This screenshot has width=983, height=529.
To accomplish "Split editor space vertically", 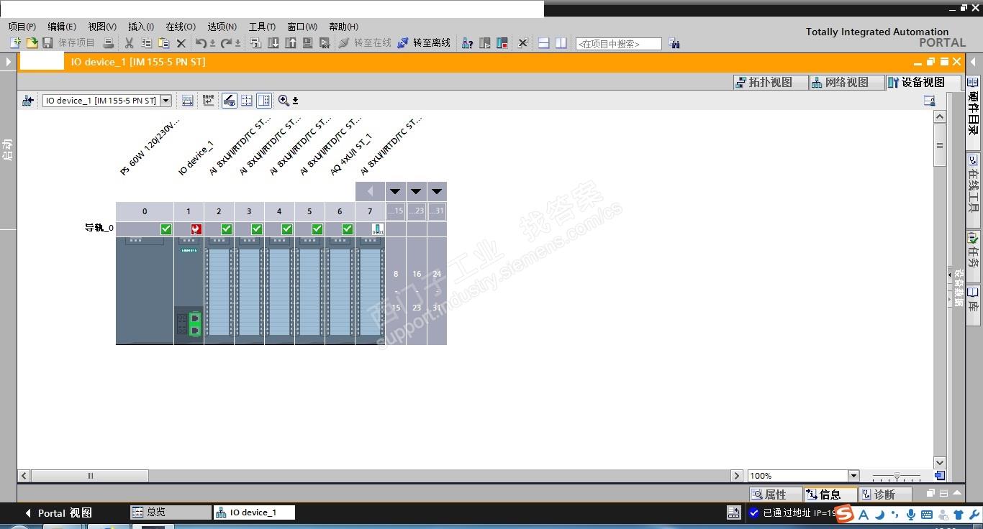I will (x=561, y=43).
